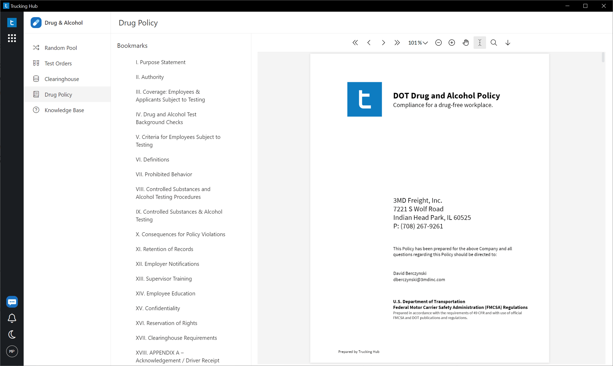This screenshot has height=366, width=613.
Task: Open Test Orders in the sidebar
Action: 67,63
